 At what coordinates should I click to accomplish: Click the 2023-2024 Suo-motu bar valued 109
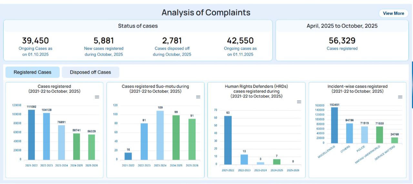160,135
